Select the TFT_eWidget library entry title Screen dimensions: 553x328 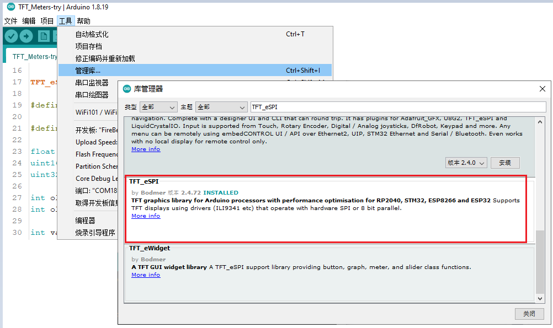tap(150, 248)
